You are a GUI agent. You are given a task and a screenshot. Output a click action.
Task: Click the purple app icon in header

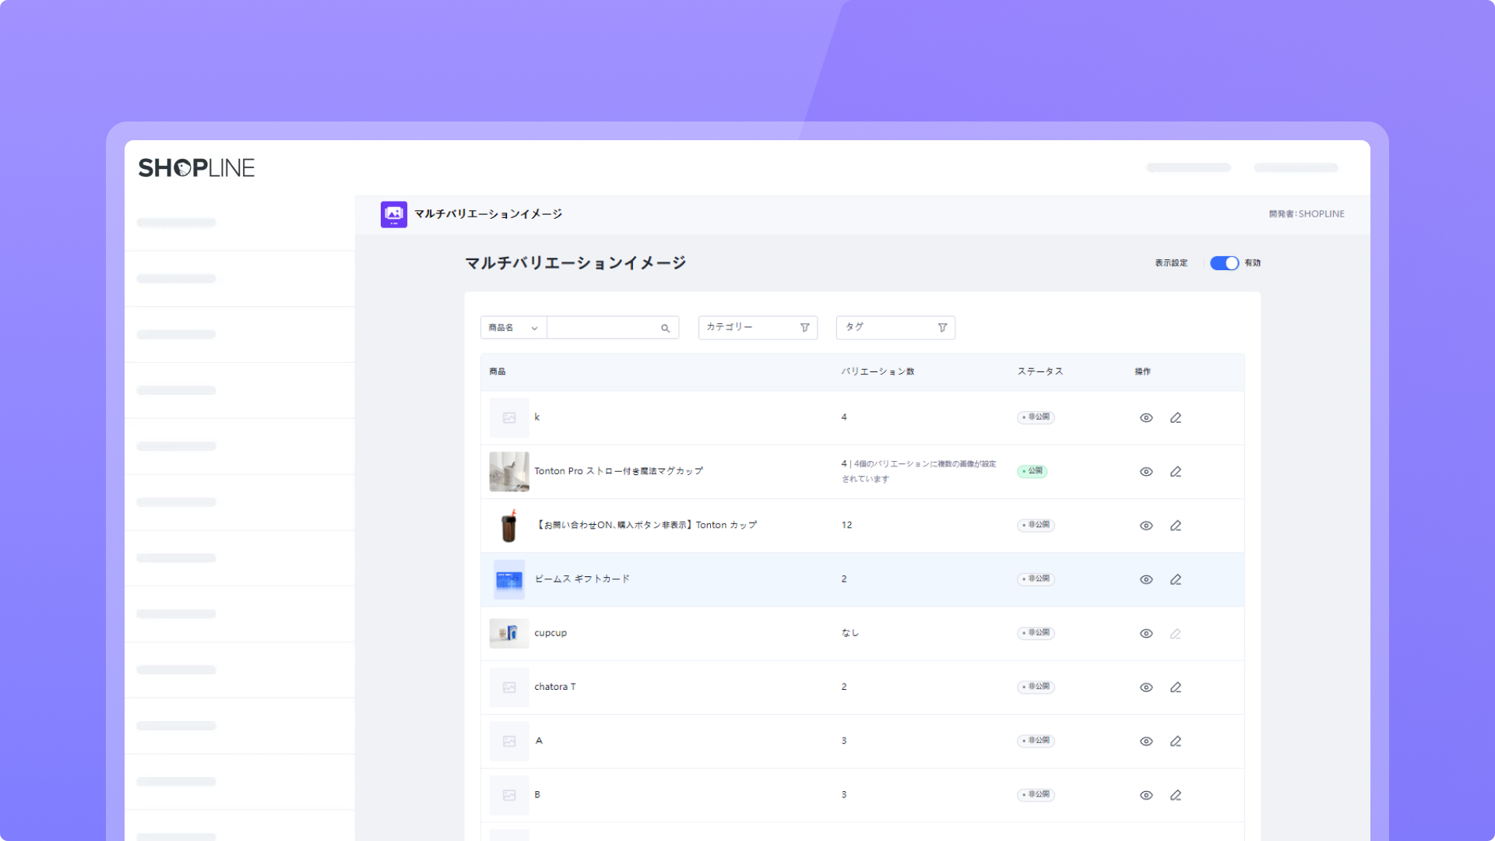coord(394,214)
